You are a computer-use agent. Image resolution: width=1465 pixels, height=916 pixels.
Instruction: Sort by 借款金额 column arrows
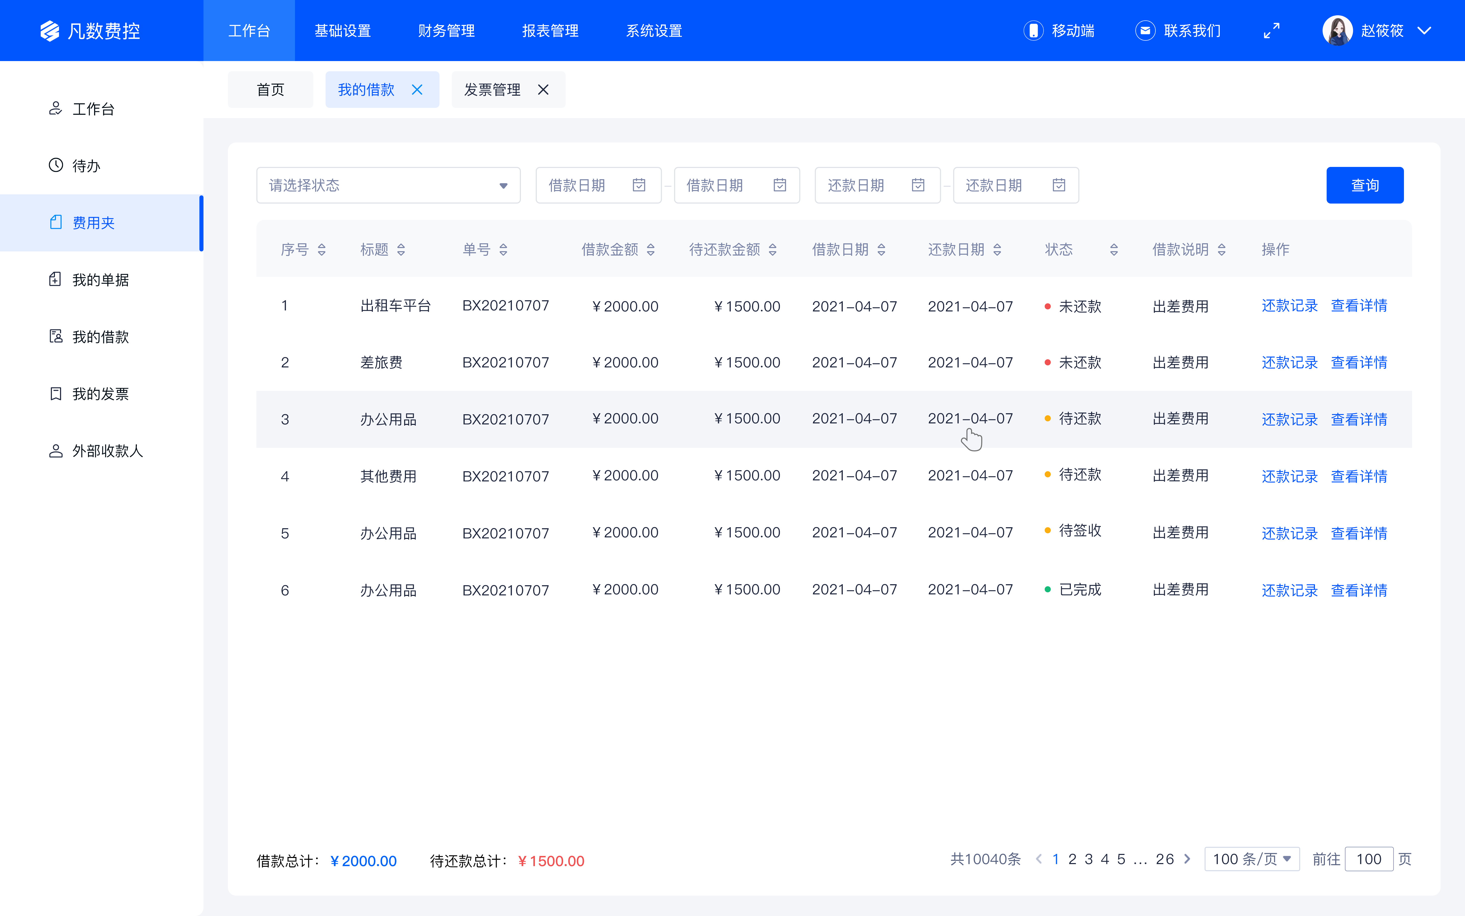651,250
